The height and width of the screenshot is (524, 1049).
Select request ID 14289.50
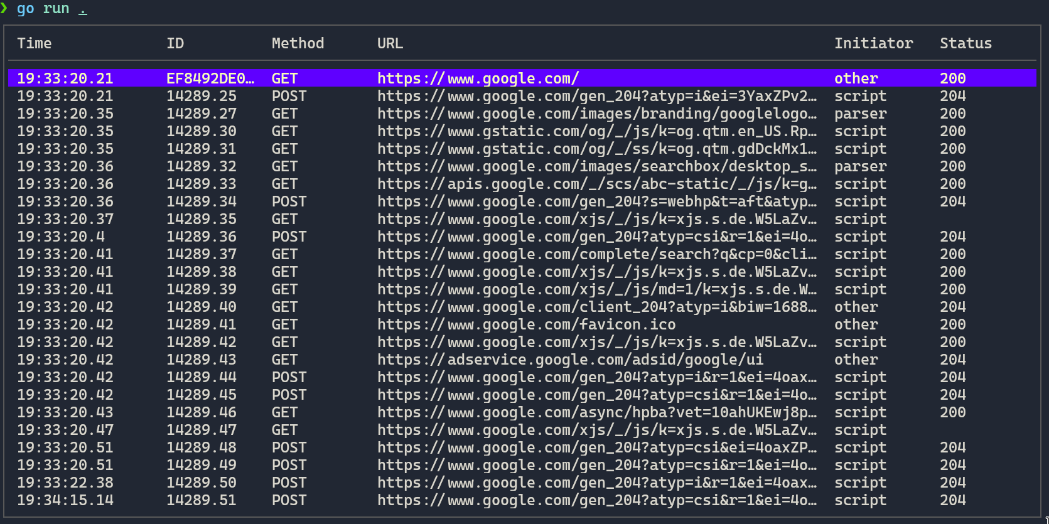pos(201,483)
